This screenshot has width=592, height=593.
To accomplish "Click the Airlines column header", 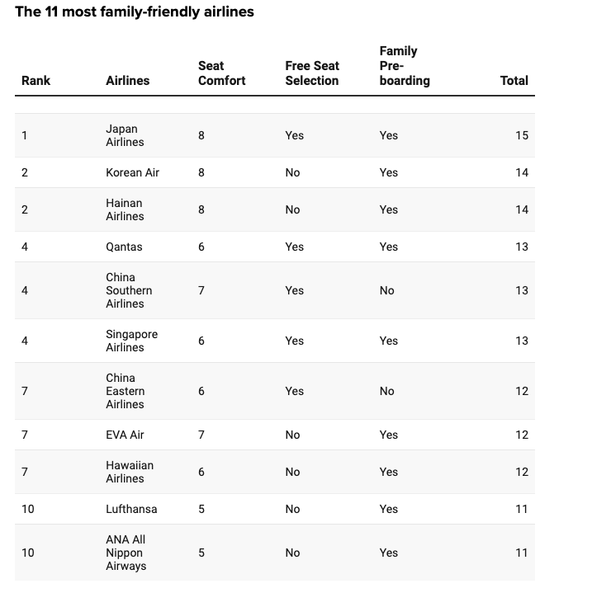I will tap(128, 81).
